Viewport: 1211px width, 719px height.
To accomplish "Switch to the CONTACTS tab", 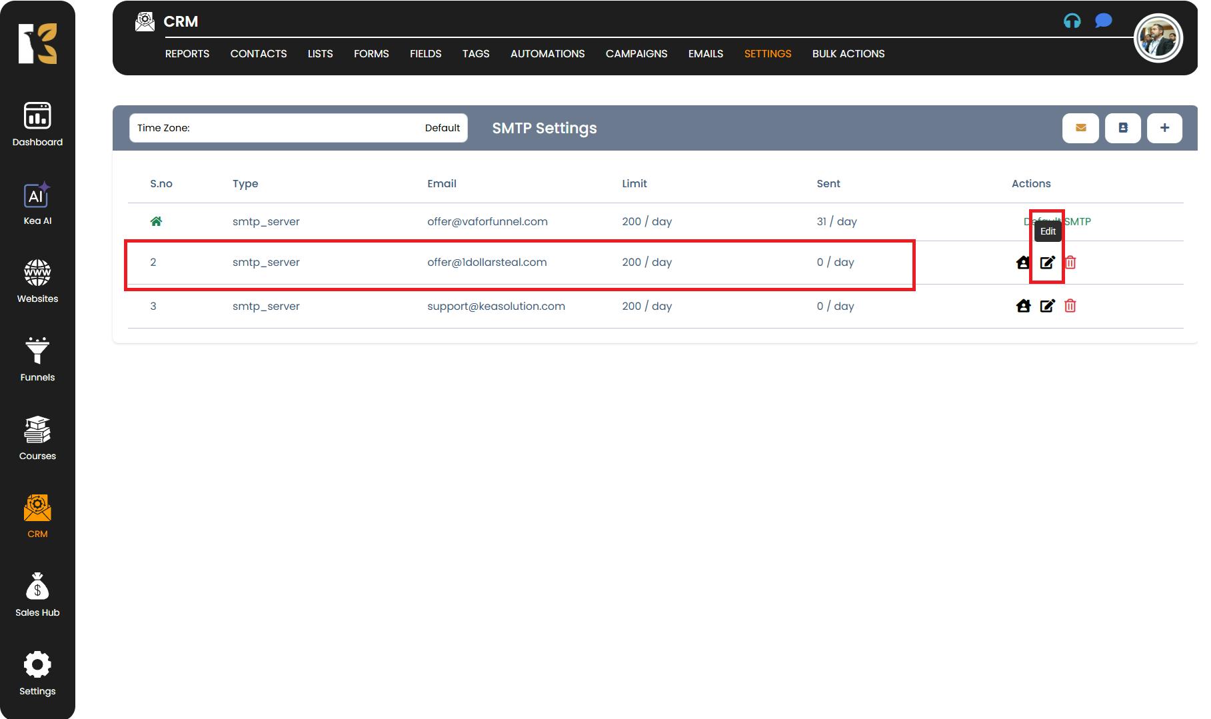I will pyautogui.click(x=258, y=54).
